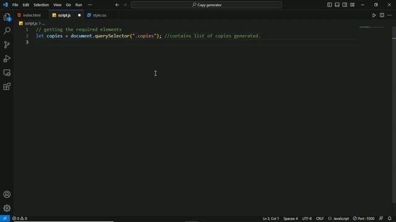The width and height of the screenshot is (396, 222).
Task: Click the Port: 5500 Live Server status
Action: [x=364, y=218]
